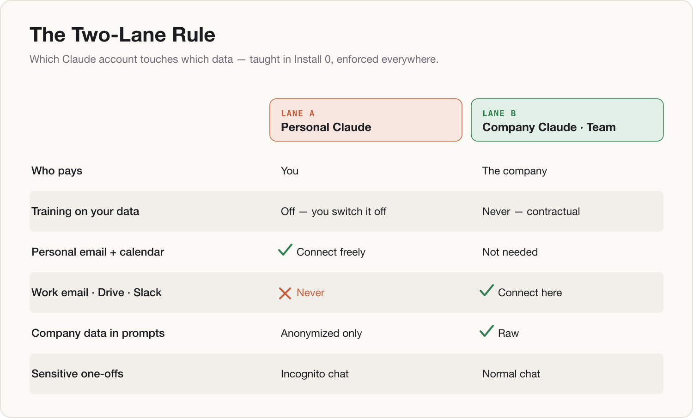Viewport: 693px width, 418px height.
Task: Click the Personal email + calendar label
Action: tap(97, 252)
